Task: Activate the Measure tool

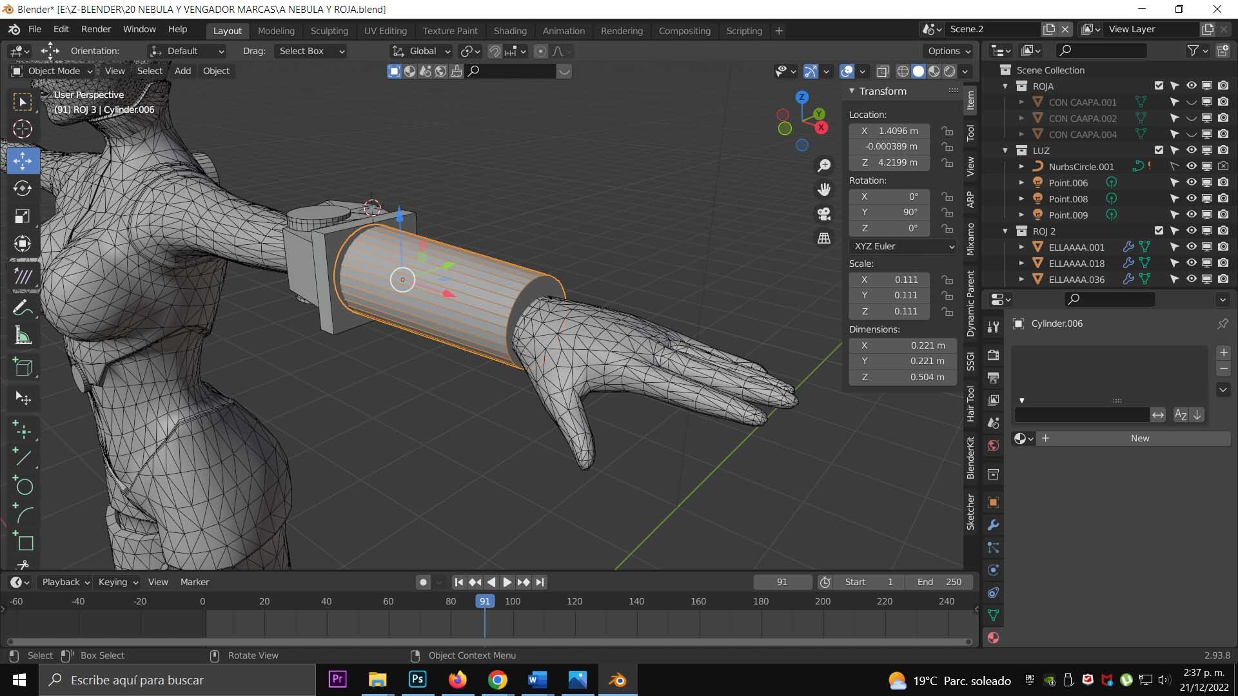Action: pos(23,335)
